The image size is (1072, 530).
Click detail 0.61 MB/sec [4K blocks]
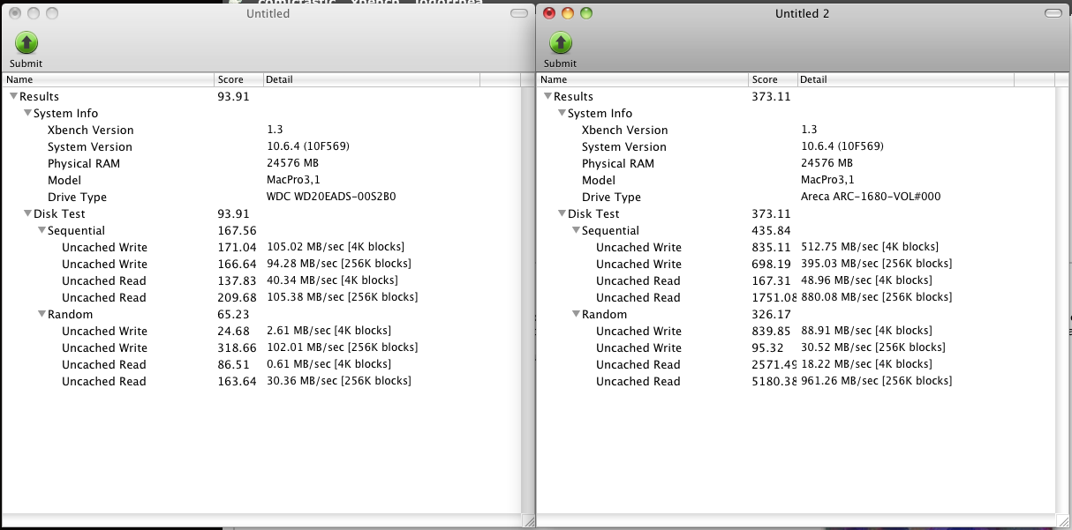[328, 364]
